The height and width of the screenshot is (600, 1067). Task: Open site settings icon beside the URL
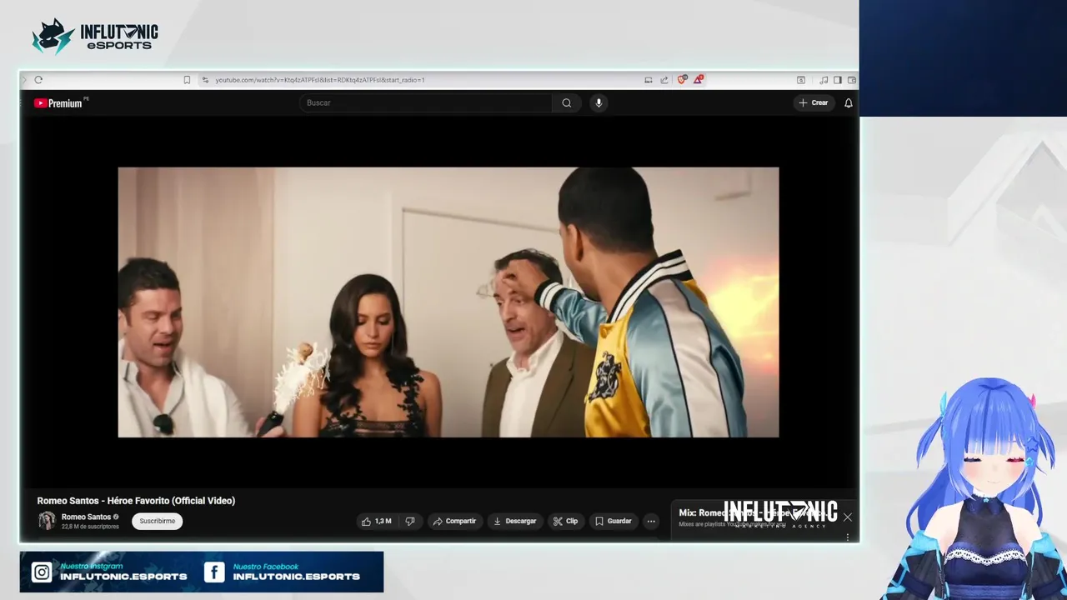pos(205,80)
